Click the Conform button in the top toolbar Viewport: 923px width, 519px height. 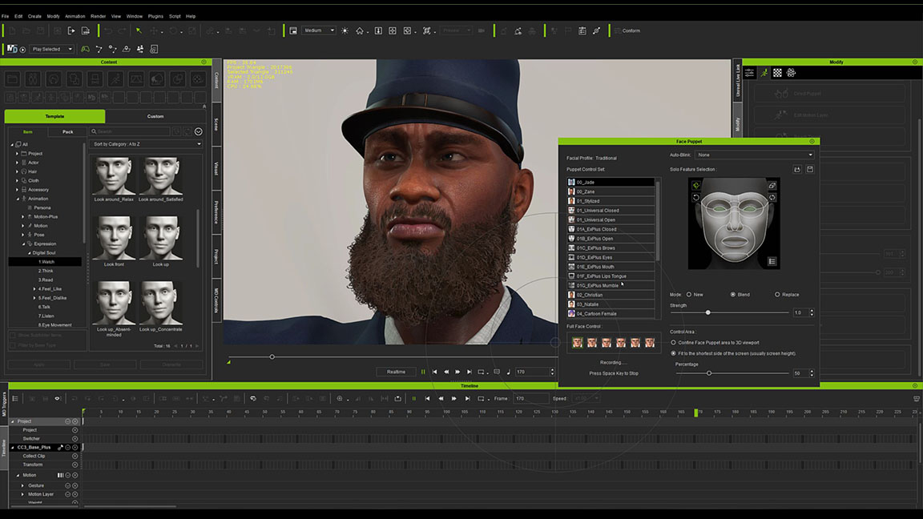627,30
